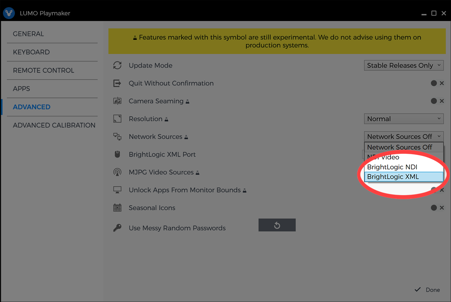The width and height of the screenshot is (451, 302).
Task: Click the Quit Without Confirmation exit icon
Action: tap(117, 83)
